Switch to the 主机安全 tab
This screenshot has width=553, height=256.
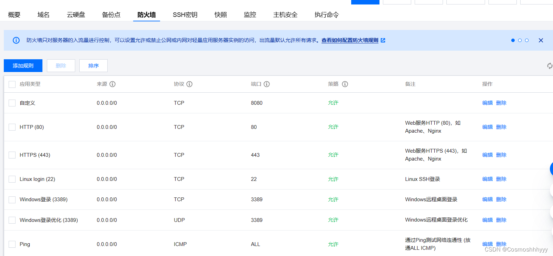(285, 15)
